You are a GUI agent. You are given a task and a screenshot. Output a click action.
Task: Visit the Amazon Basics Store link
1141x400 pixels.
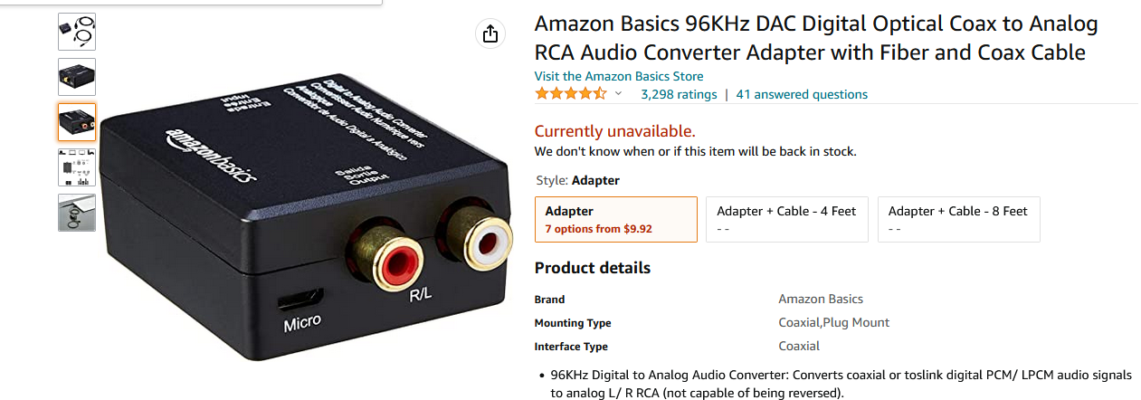pyautogui.click(x=619, y=76)
